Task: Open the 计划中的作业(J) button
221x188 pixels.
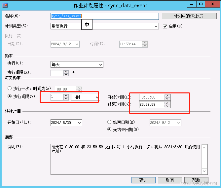Action: [x=189, y=16]
